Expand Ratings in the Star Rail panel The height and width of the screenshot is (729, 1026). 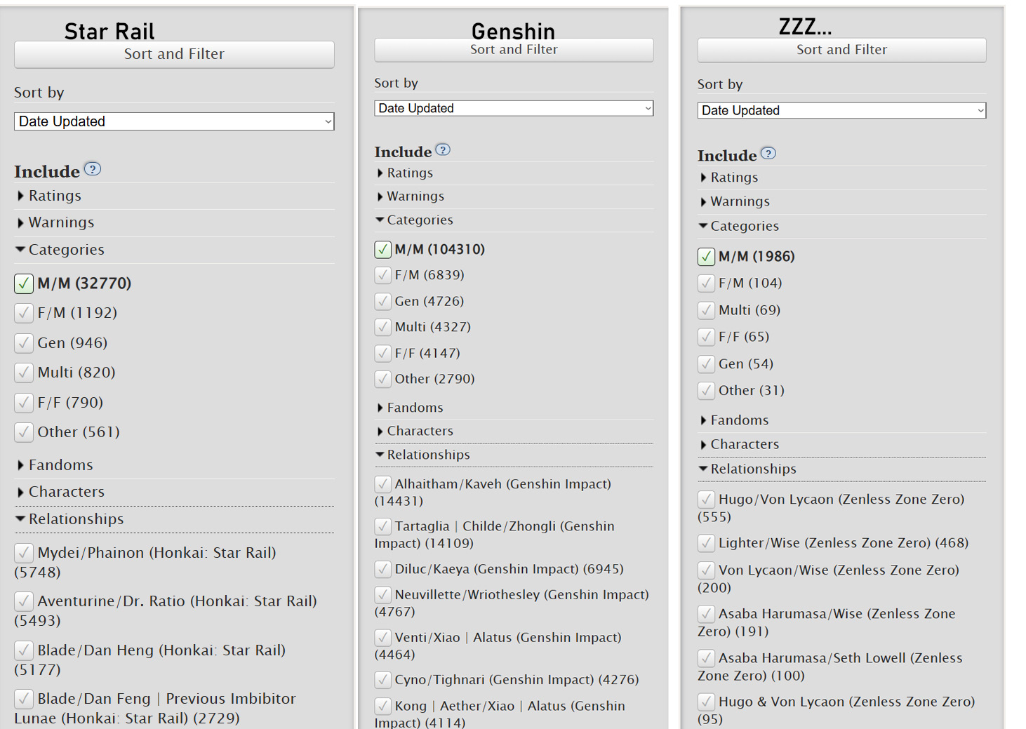pos(49,196)
